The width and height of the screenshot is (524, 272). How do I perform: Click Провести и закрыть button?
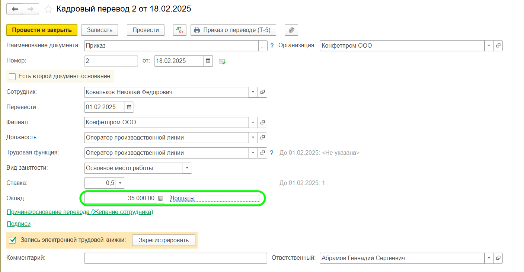click(42, 30)
